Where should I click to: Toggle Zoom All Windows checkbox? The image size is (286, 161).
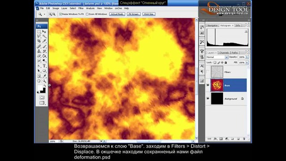pos(87,14)
